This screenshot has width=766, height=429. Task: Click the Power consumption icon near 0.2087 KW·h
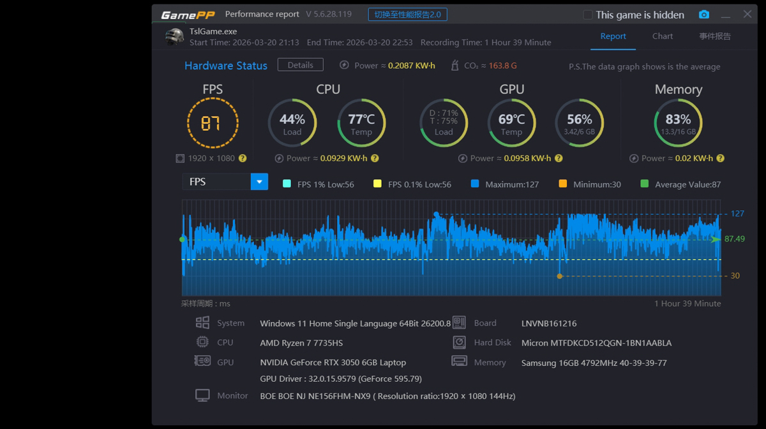coord(343,65)
